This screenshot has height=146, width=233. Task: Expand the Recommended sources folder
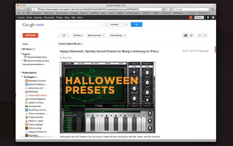point(22,61)
